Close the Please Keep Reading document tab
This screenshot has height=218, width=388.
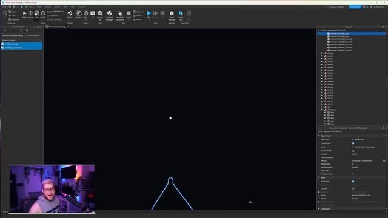coord(69,27)
